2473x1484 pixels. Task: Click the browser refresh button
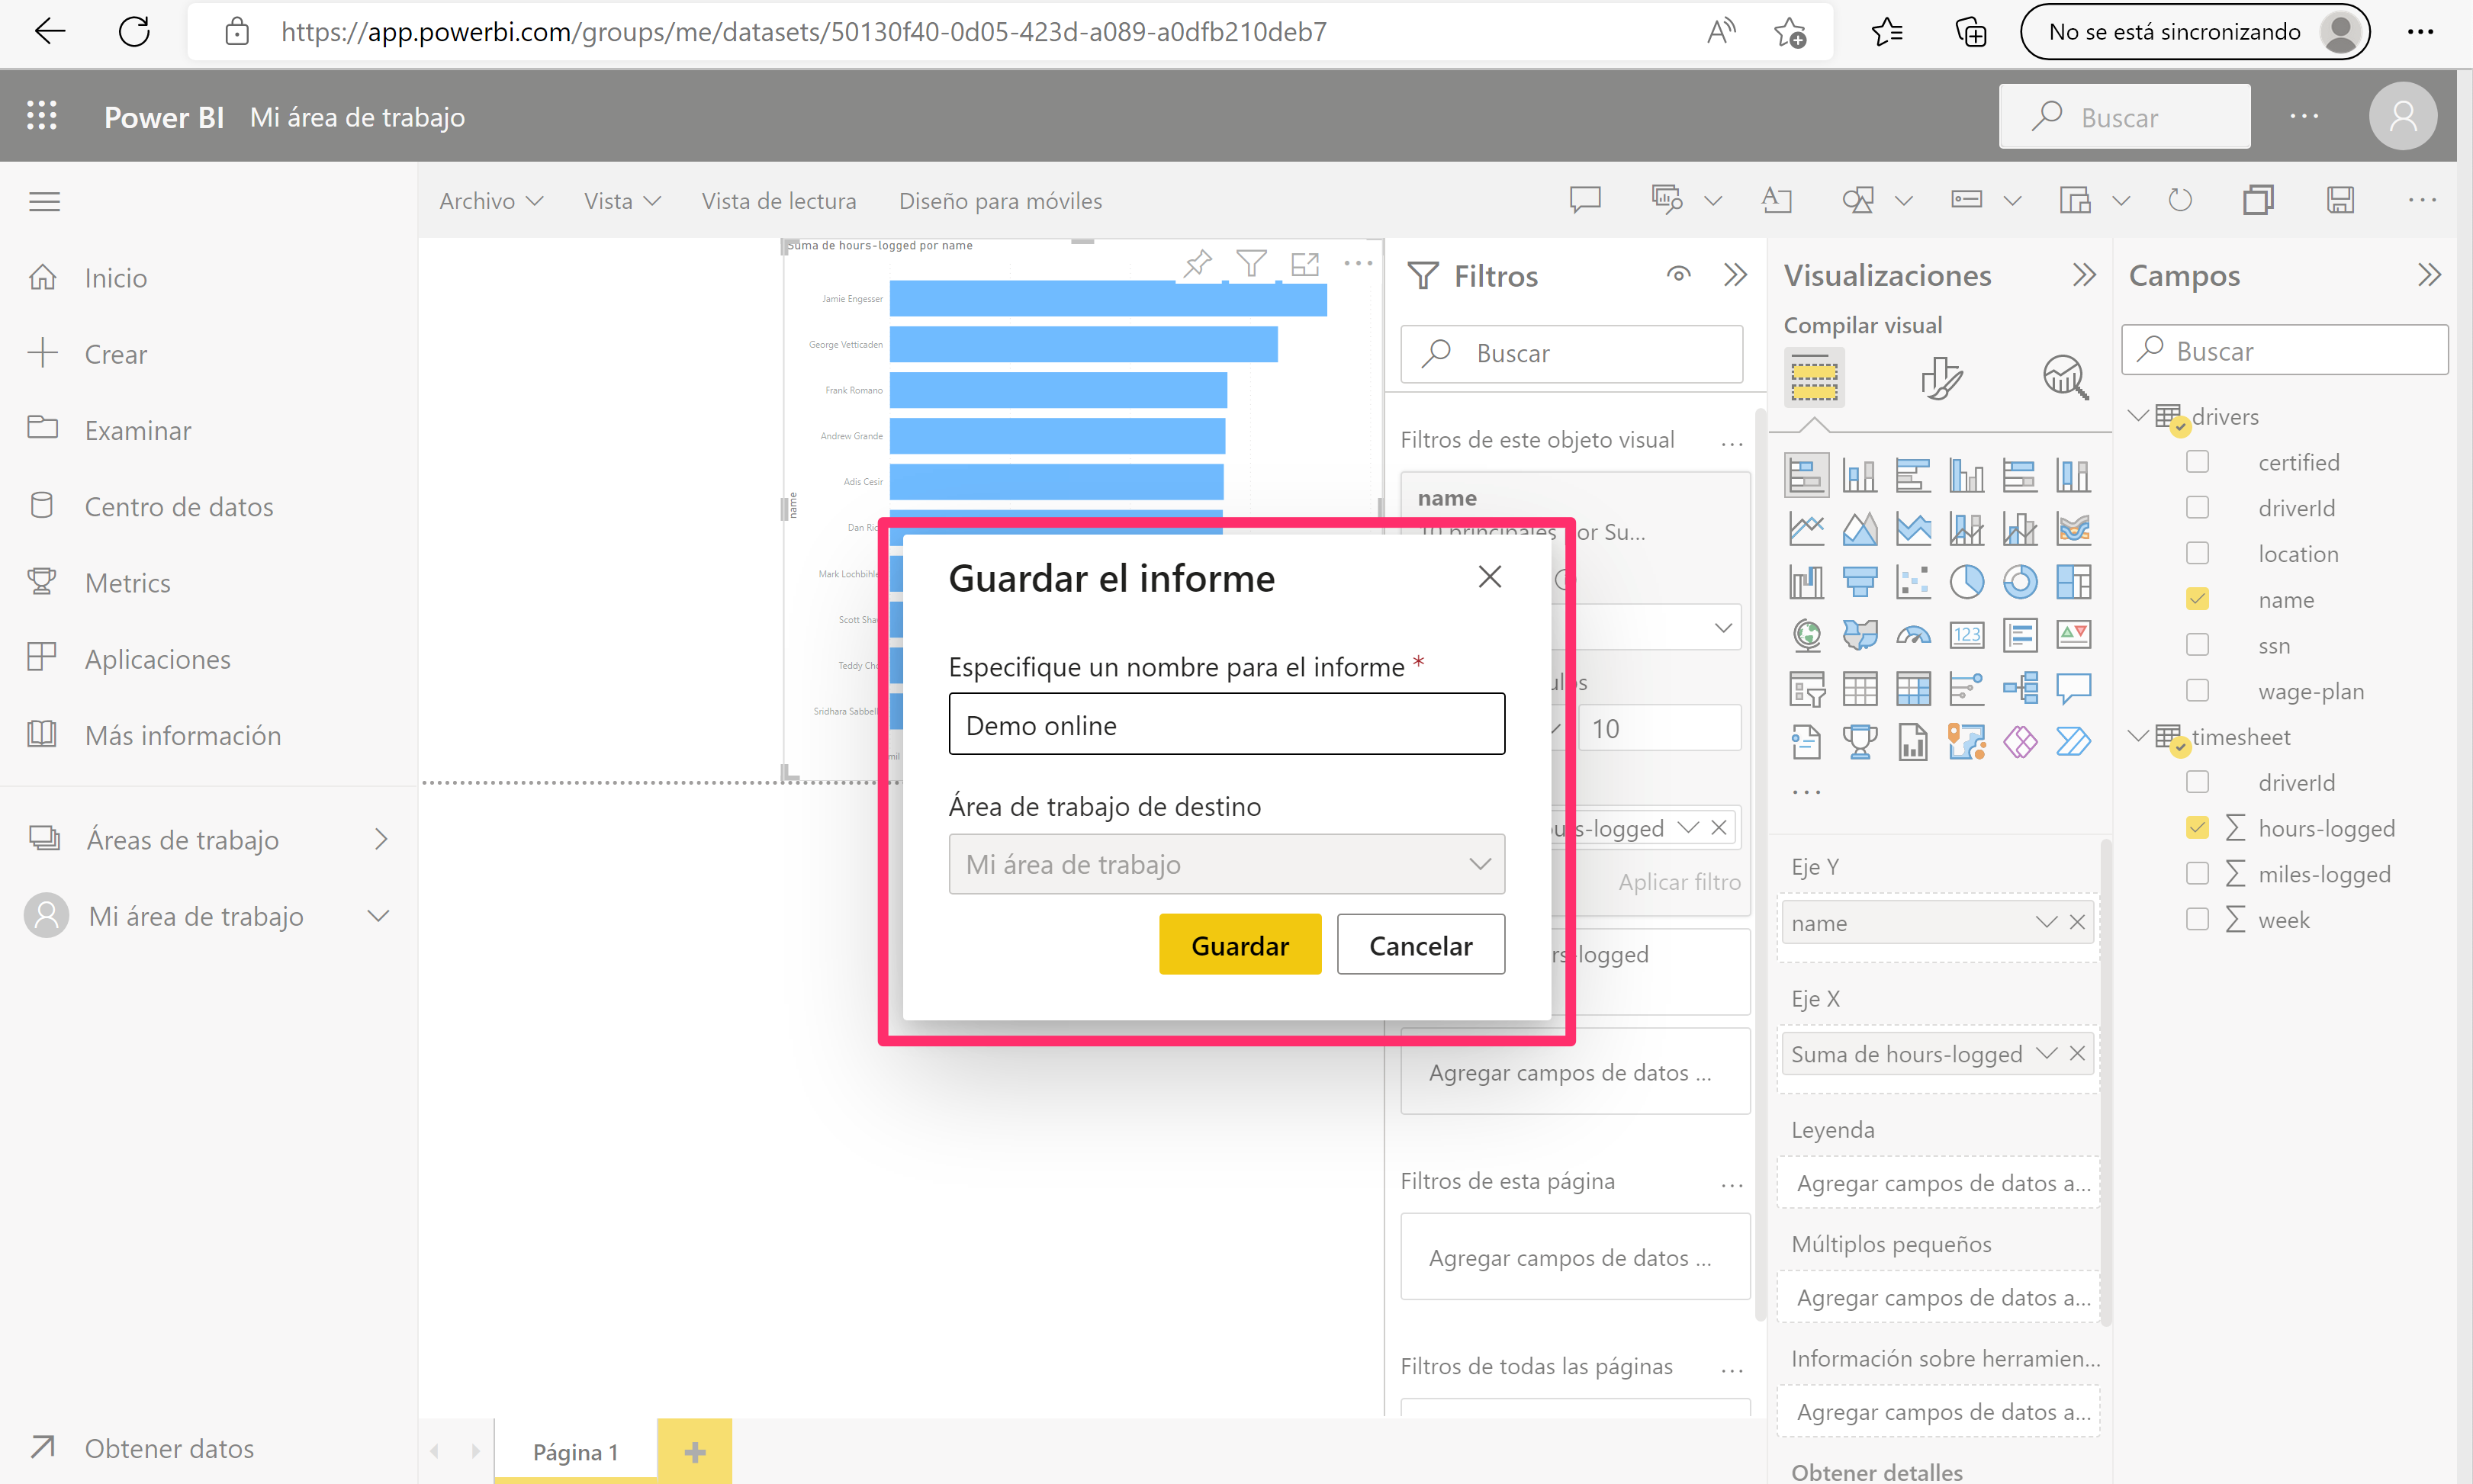tap(134, 32)
